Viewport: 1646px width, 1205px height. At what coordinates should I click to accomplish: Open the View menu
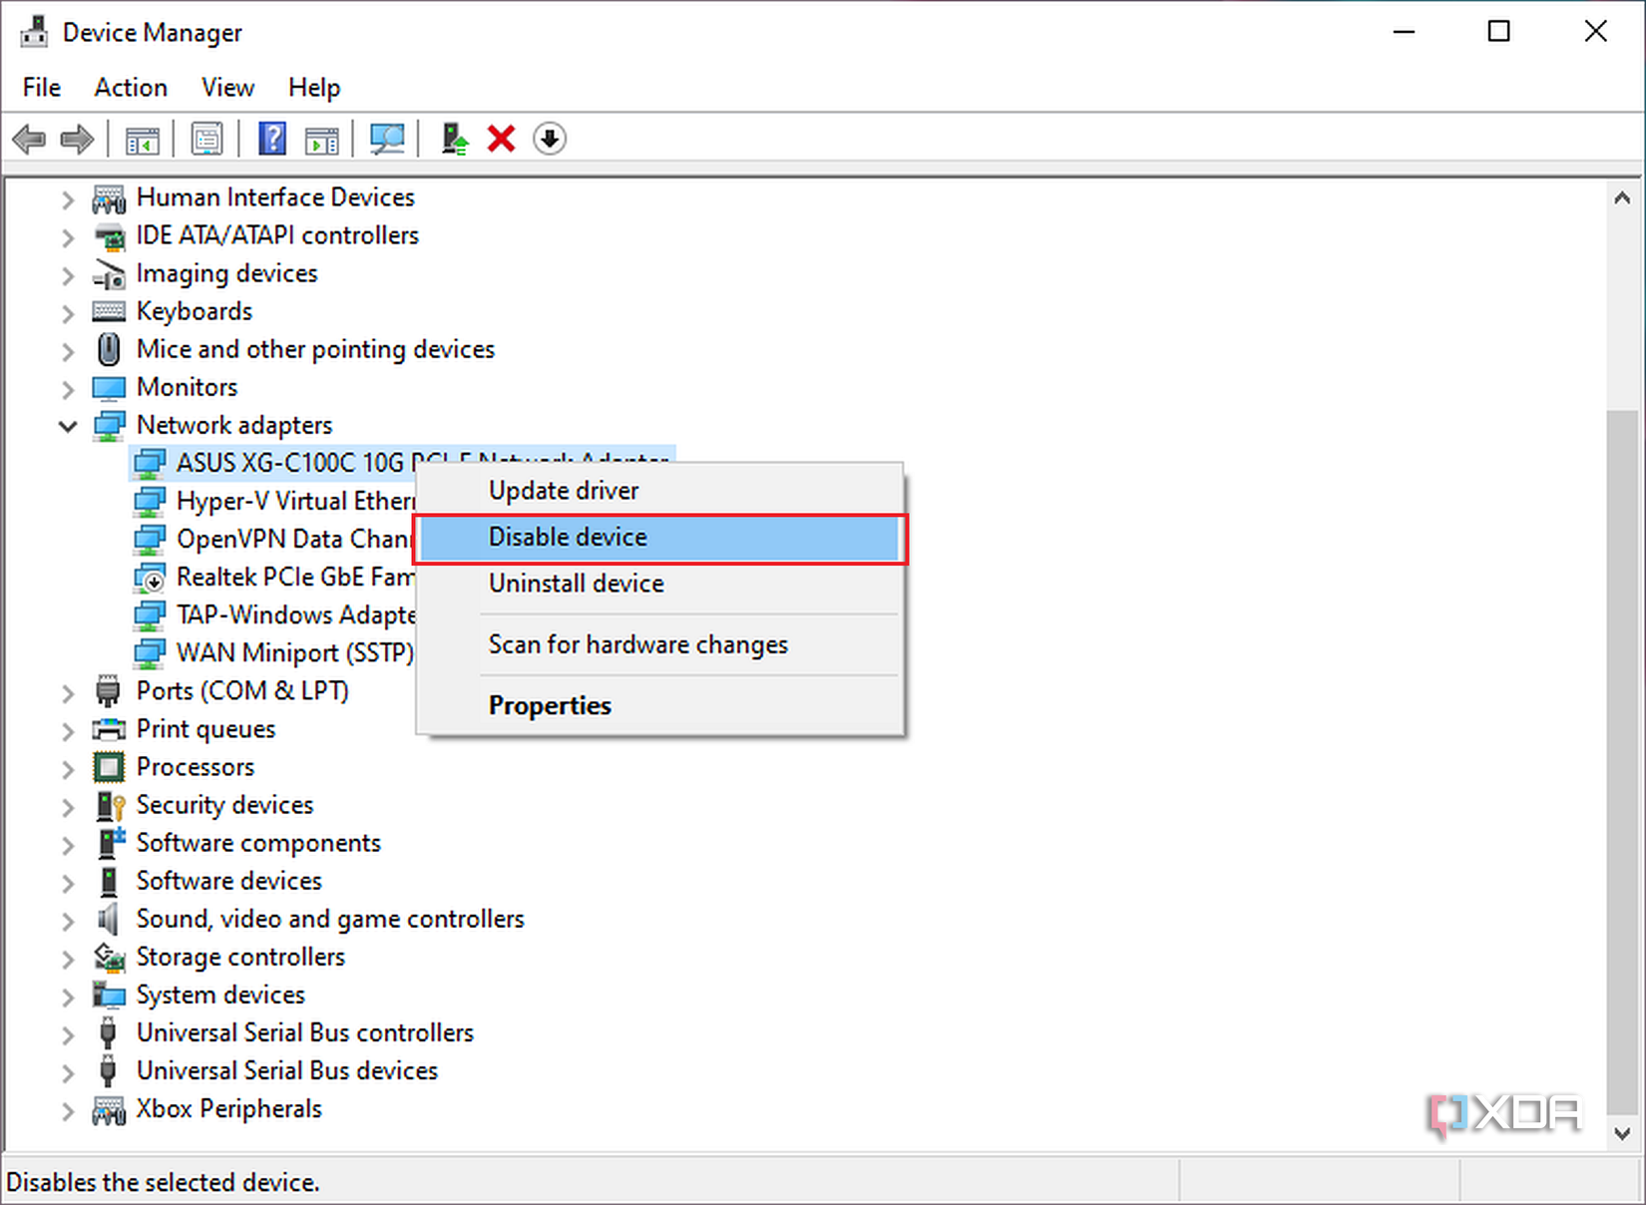click(227, 88)
